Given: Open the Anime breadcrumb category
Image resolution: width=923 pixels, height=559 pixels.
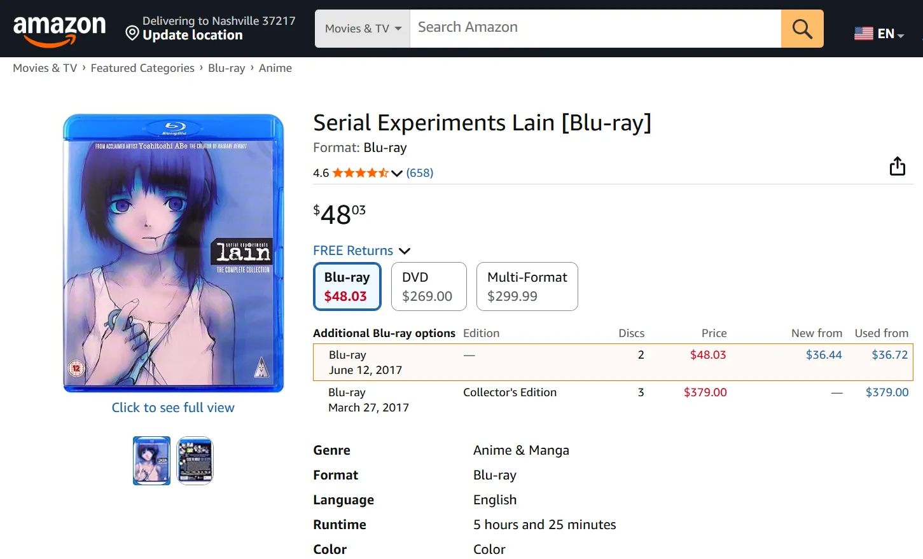Looking at the screenshot, I should (275, 68).
